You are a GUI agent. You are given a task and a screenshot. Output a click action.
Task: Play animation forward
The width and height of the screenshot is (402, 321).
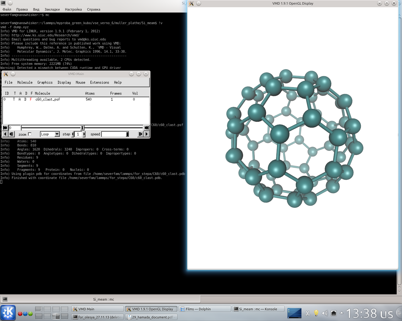click(x=146, y=134)
